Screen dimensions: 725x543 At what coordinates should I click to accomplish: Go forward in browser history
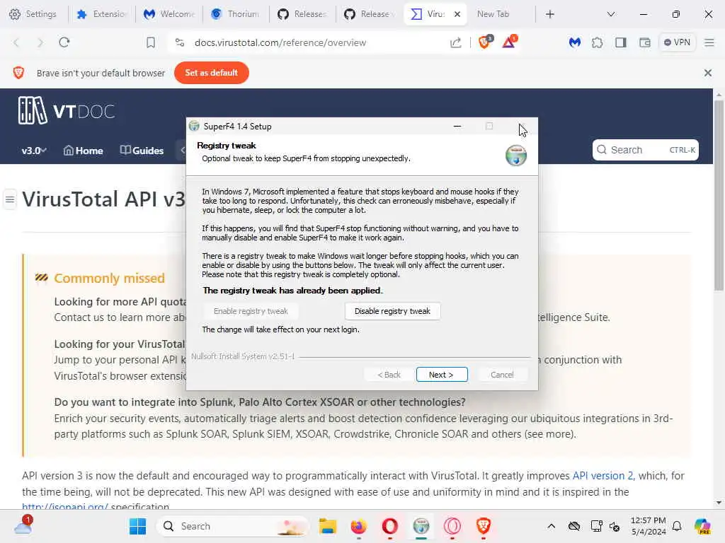[40, 42]
